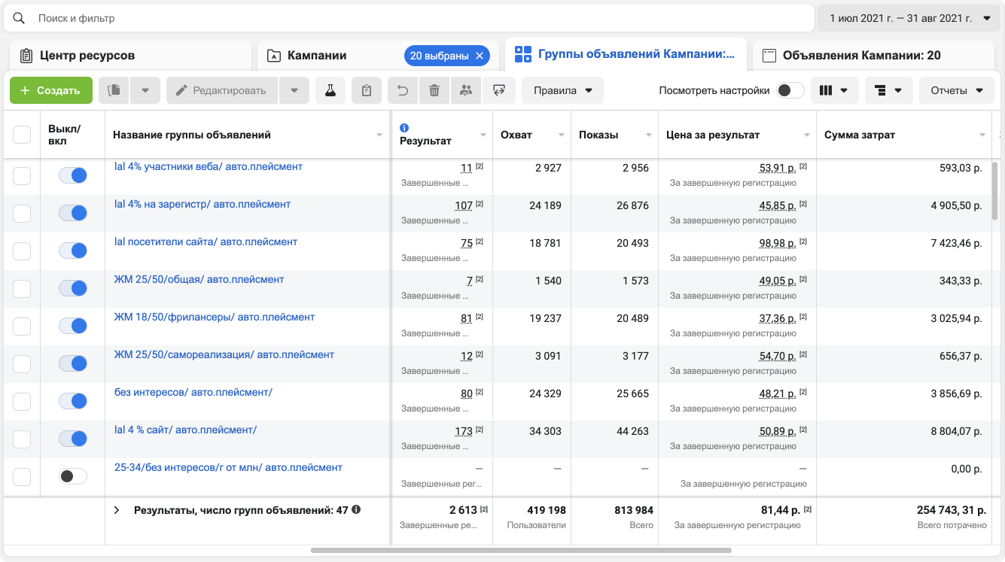The image size is (1005, 562).
Task: Toggle 'ЖМ 25/50/общая' ad set switch
Action: (73, 288)
